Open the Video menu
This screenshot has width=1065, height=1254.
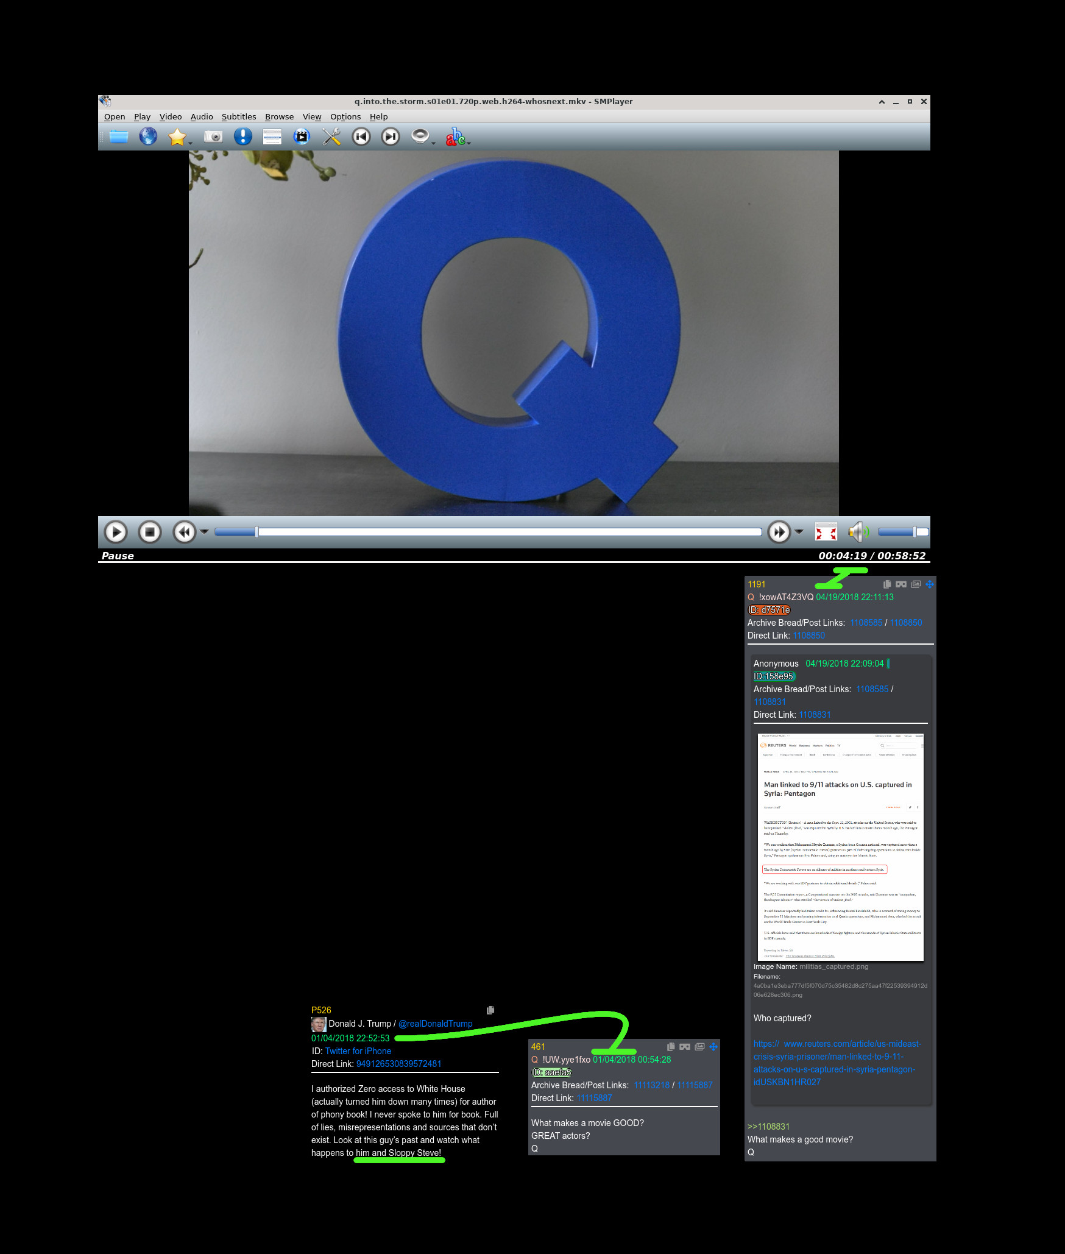171,116
